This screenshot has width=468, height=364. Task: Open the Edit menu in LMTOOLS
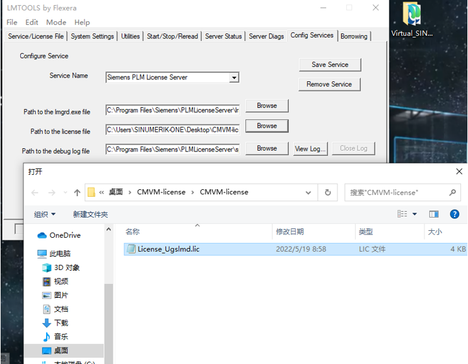point(32,23)
